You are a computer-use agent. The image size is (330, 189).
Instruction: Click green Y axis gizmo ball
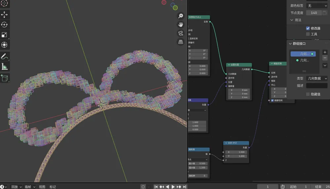[x=175, y=8]
